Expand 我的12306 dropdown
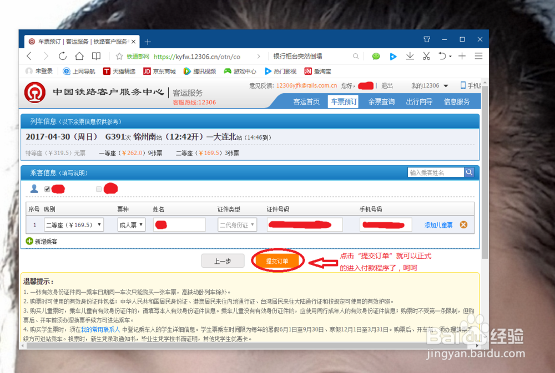The height and width of the screenshot is (373, 555). click(430, 85)
